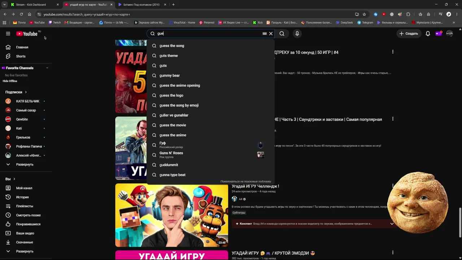Click the Создать button
Viewport: 462px width, 260px height.
408,34
